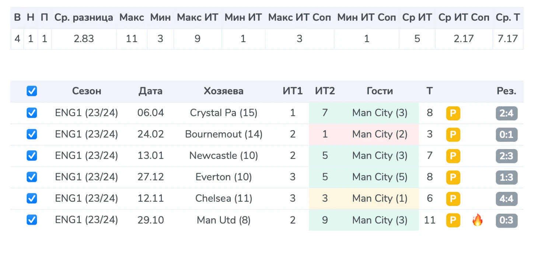This screenshot has height=254, width=538.
Task: Open the 2:4 result badge
Action: click(x=507, y=113)
